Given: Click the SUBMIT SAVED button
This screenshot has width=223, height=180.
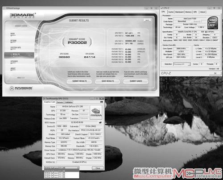Looking at the screenshot, I should point(136,81).
